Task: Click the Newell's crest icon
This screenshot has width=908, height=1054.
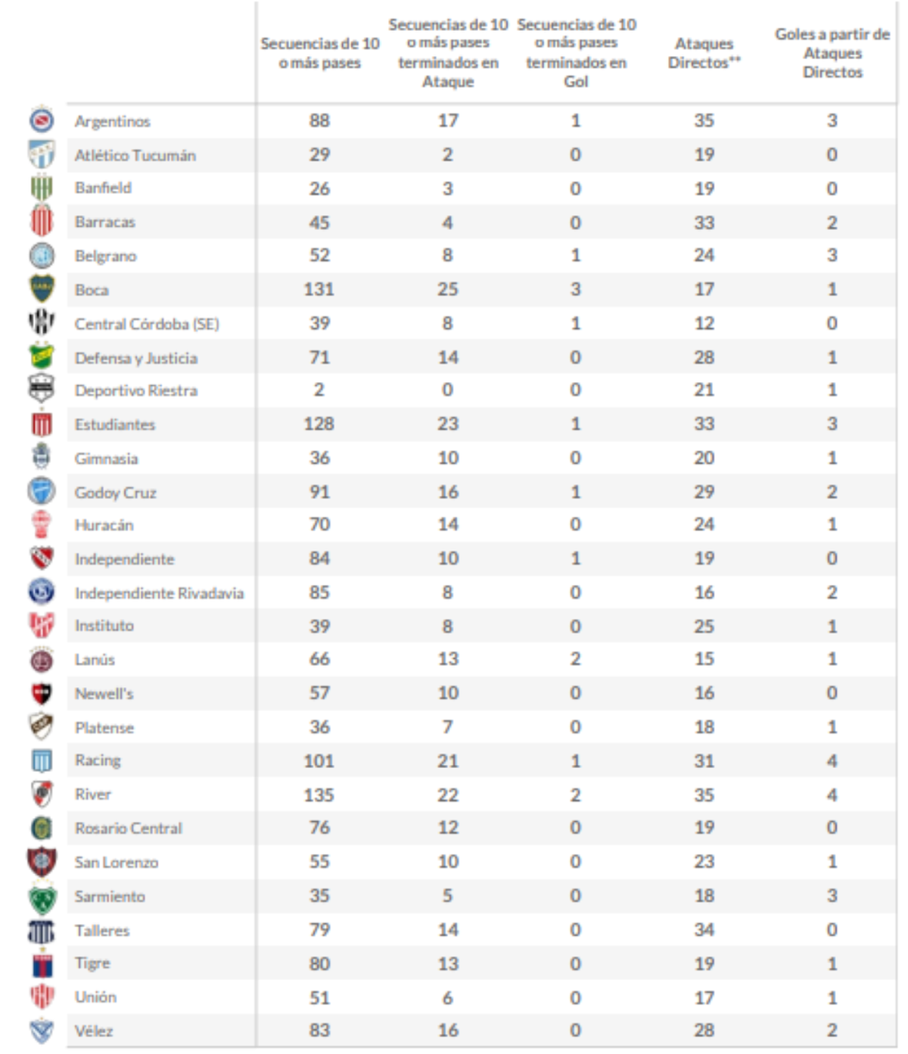Action: tap(42, 693)
